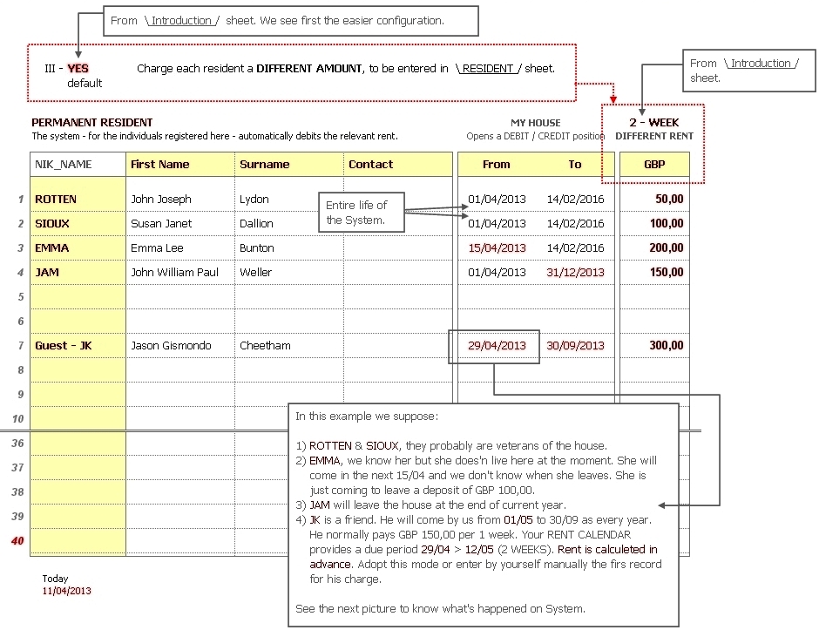
Task: Select empty nickname cell in row 5
Action: (x=78, y=297)
